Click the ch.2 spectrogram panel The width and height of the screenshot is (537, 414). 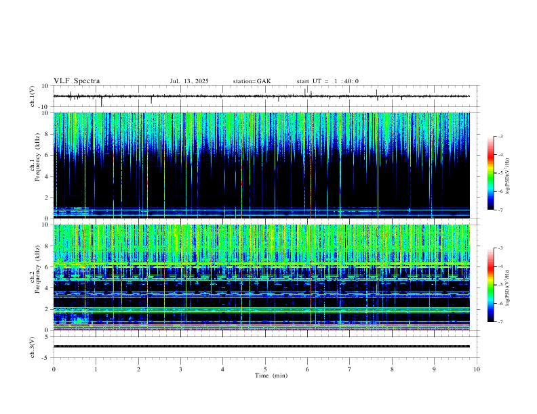[x=261, y=277]
